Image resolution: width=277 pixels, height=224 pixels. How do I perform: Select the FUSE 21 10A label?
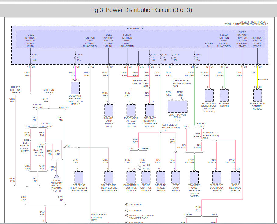pos(154,57)
